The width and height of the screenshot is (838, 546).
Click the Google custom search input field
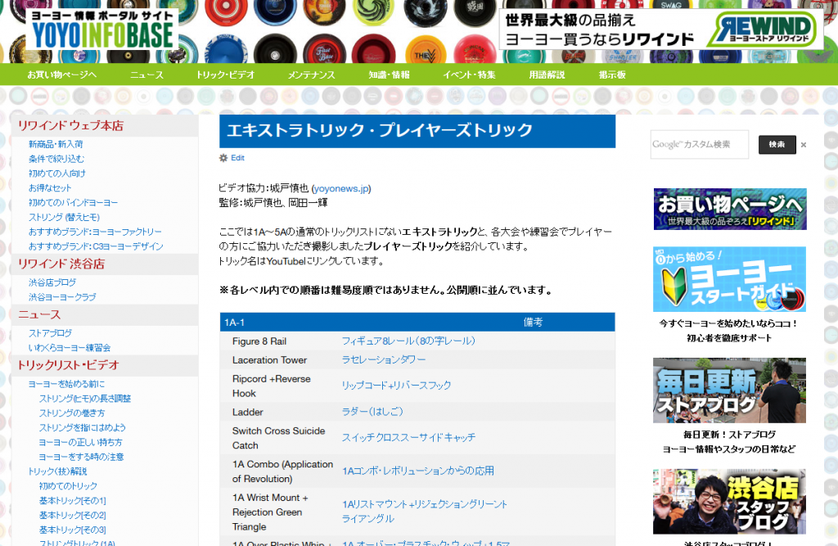(x=699, y=145)
